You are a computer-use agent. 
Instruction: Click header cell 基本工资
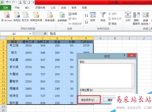[x=28, y=42]
